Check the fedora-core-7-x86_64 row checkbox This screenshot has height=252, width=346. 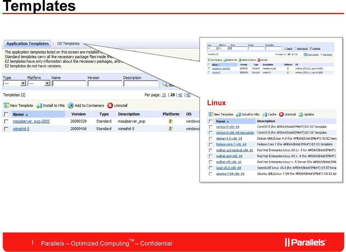pos(210,145)
